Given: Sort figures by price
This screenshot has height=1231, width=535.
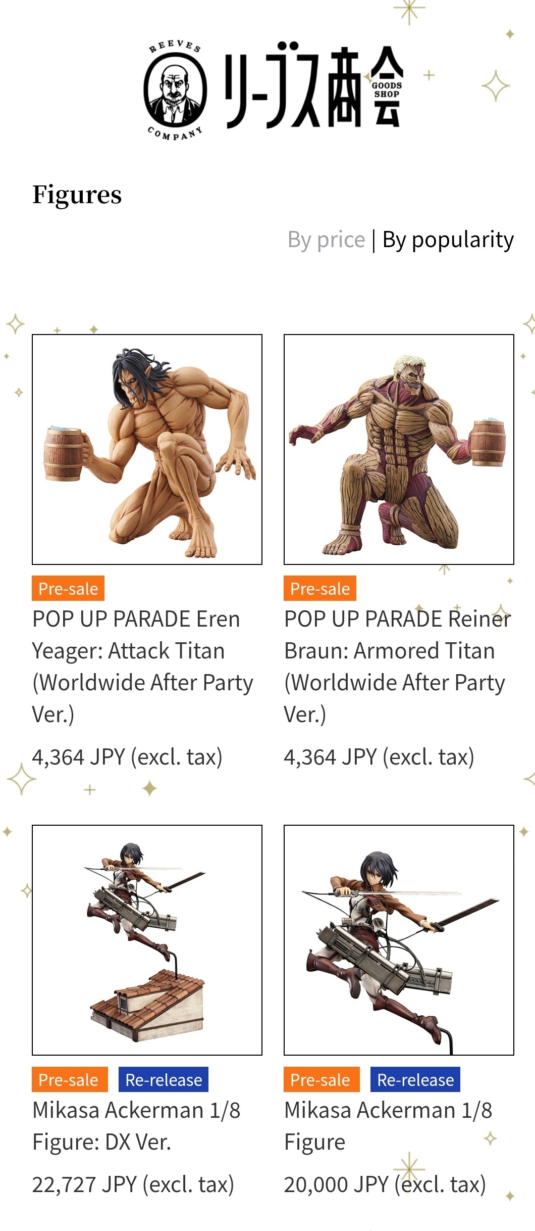Looking at the screenshot, I should click(326, 240).
